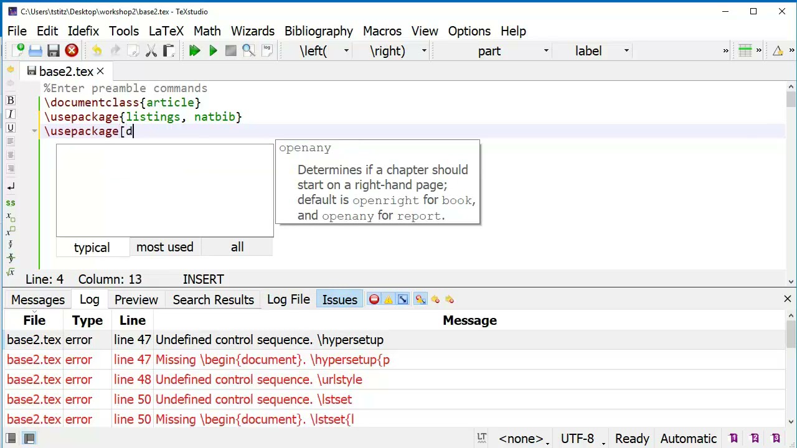Viewport: 797px width, 448px height.
Task: Switch completer to 'most used' tab
Action: coord(165,247)
